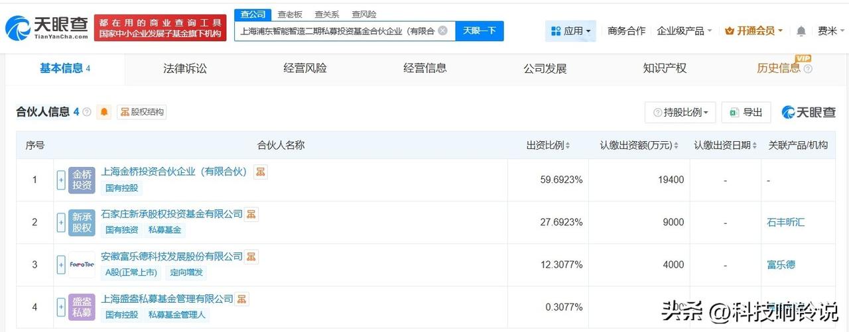
Task: Click the A股(正常上市) tag
Action: 131,272
